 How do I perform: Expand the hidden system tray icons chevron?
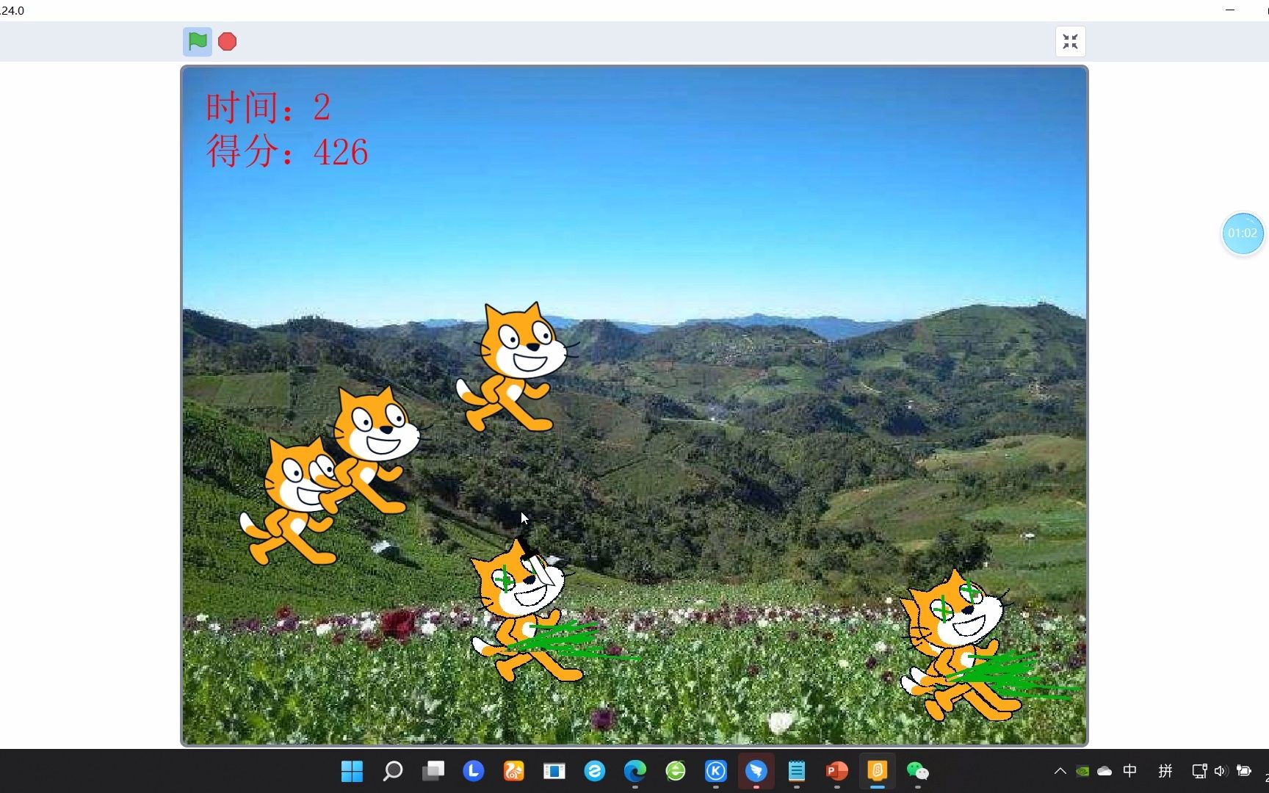tap(1060, 771)
